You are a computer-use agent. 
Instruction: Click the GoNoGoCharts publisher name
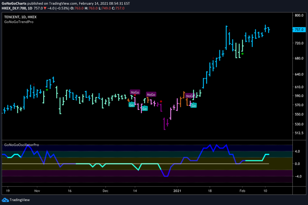point(14,3)
